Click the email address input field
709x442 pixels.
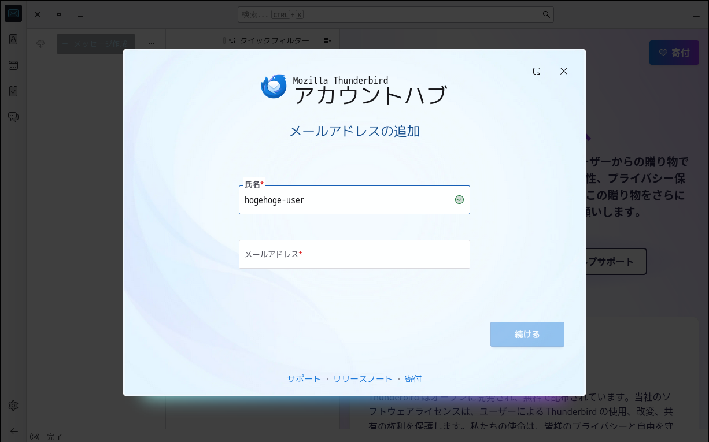click(x=355, y=254)
